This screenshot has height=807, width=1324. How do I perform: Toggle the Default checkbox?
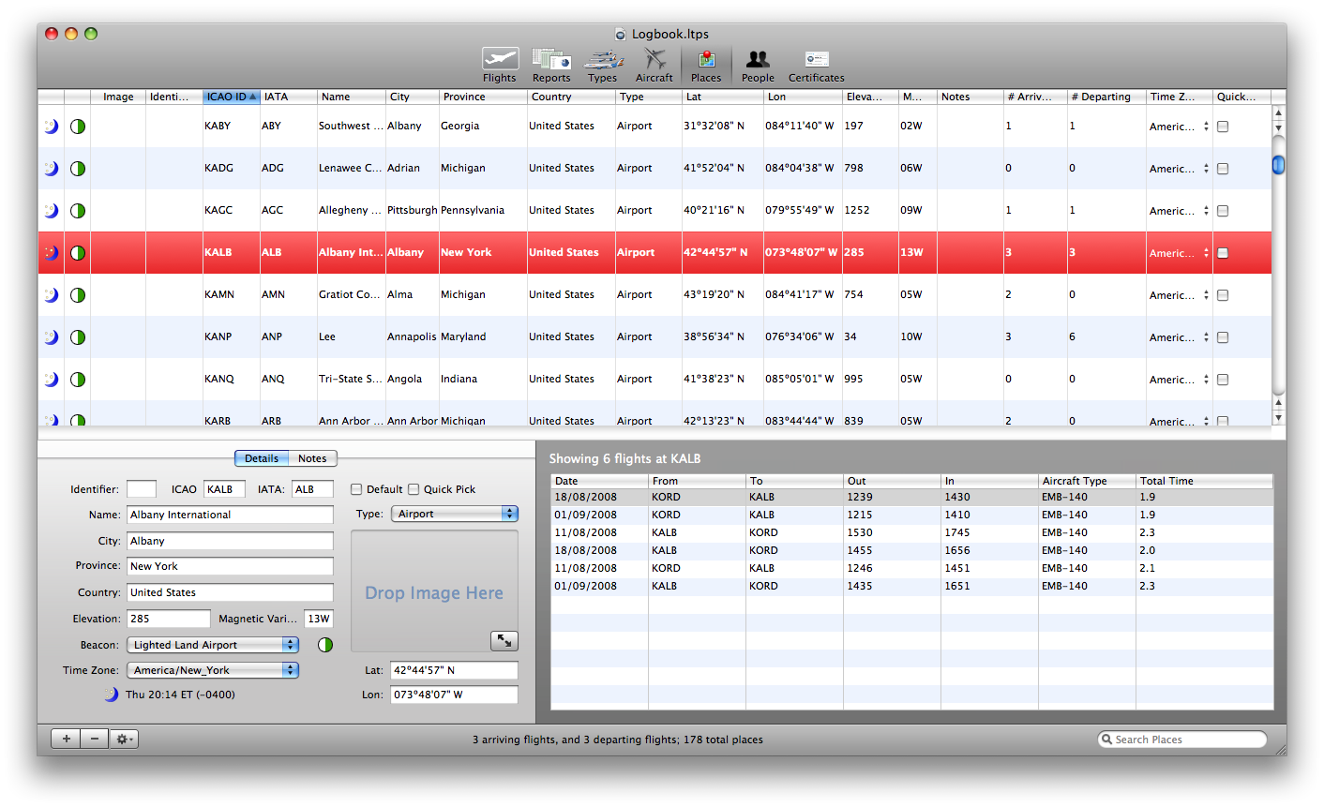(x=356, y=489)
